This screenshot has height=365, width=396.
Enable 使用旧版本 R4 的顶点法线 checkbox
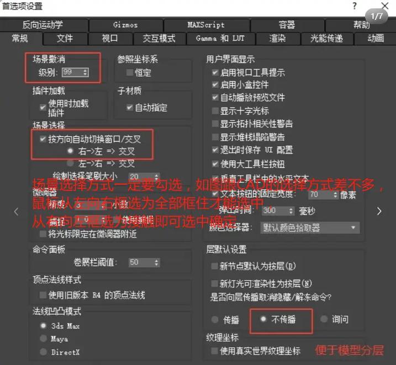(x=43, y=295)
